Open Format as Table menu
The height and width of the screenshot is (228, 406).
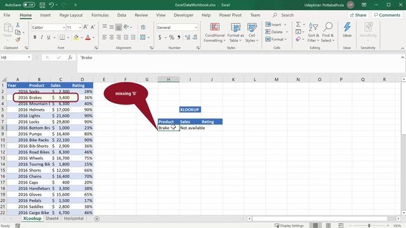[235, 32]
